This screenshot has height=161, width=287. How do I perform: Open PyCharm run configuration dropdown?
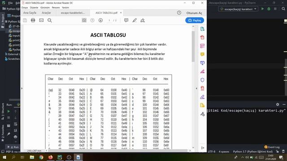point(238,9)
